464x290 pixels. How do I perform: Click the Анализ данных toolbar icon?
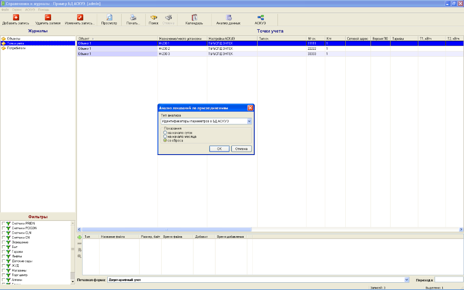pyautogui.click(x=229, y=18)
